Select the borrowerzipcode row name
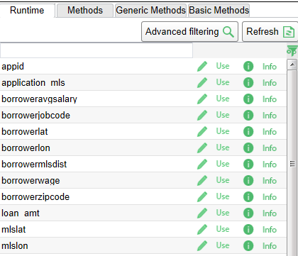This screenshot has width=298, height=256. [x=35, y=197]
